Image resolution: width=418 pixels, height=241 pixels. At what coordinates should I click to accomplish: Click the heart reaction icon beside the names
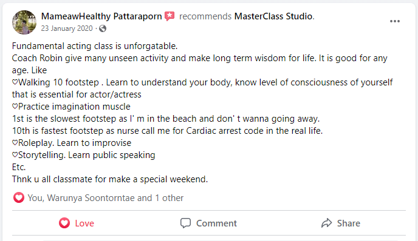[x=19, y=197]
